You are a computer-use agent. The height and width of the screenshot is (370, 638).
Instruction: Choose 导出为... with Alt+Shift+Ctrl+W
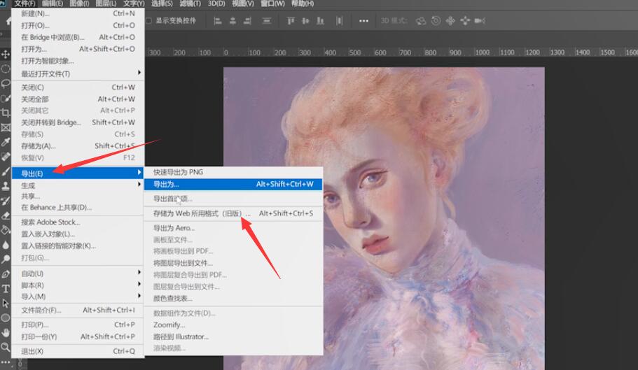coord(233,185)
